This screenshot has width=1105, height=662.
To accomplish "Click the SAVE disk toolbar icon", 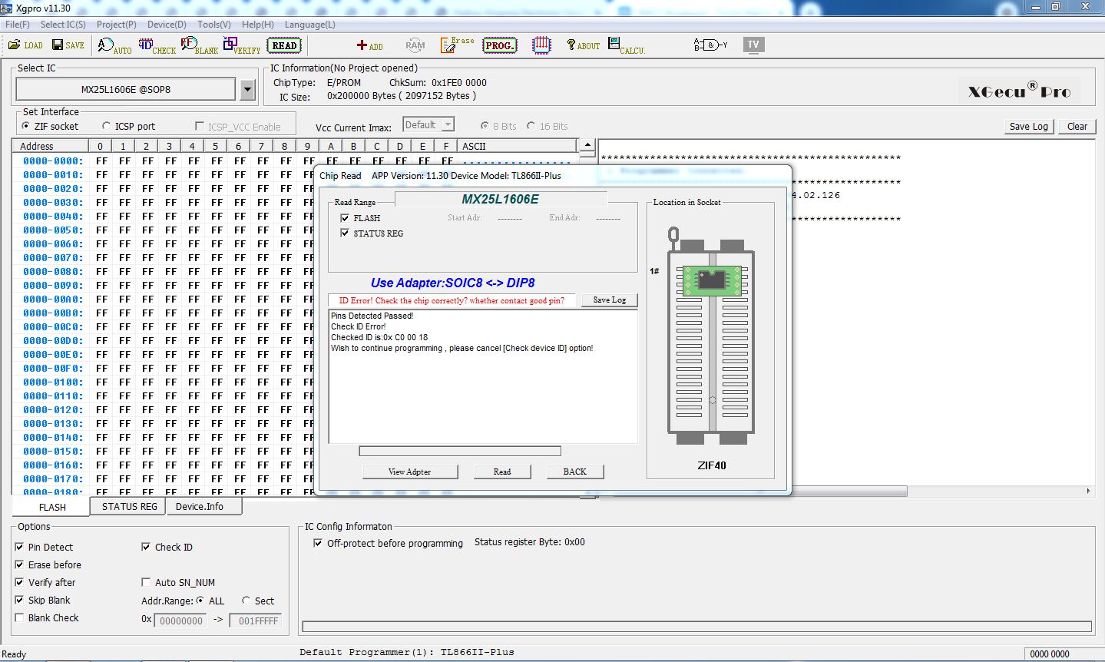I will [x=68, y=45].
